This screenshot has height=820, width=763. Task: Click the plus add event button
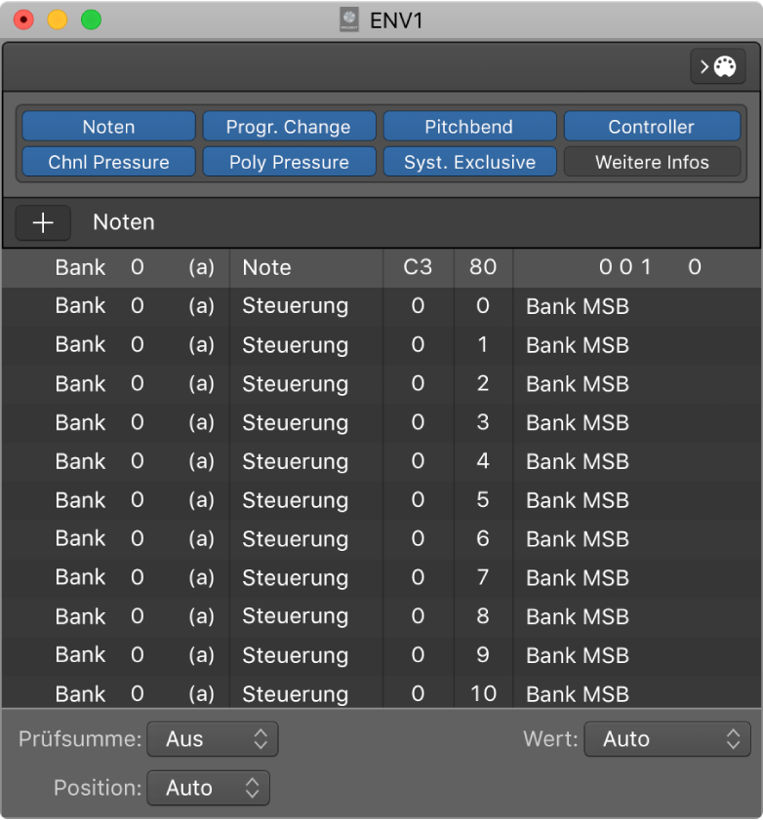43,222
